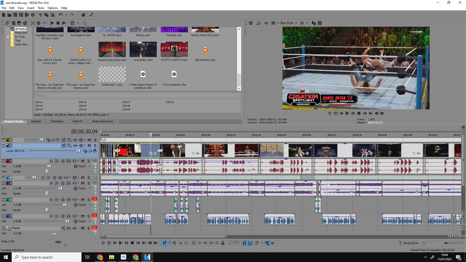Mute the Master bus
Screen dimensions: 466x262
83,228
